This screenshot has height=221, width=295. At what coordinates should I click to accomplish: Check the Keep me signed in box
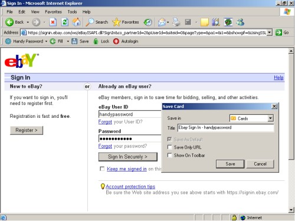(x=102, y=169)
